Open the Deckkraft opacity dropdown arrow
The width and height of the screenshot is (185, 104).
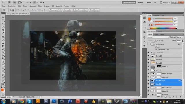coord(182,37)
